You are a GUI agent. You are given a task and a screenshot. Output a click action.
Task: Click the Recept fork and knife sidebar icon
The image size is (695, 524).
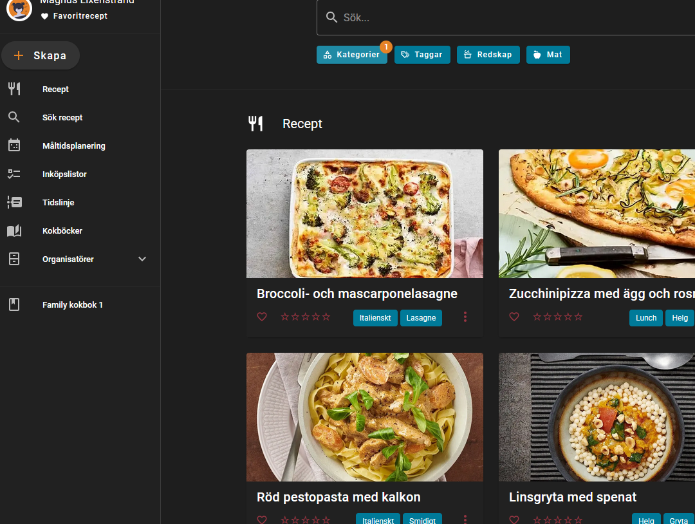pyautogui.click(x=14, y=89)
